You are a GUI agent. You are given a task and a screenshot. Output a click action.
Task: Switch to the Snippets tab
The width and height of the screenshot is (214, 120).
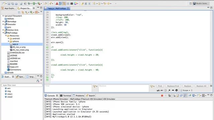31,77
